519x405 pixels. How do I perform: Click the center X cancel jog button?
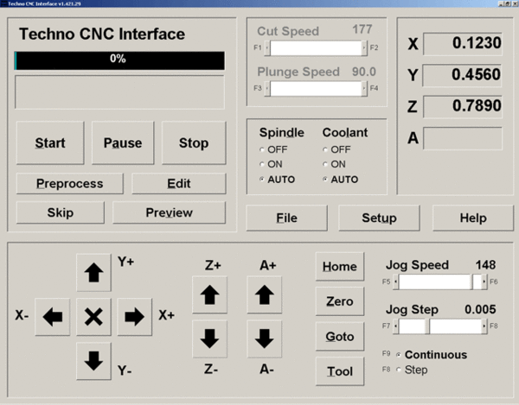tap(93, 317)
